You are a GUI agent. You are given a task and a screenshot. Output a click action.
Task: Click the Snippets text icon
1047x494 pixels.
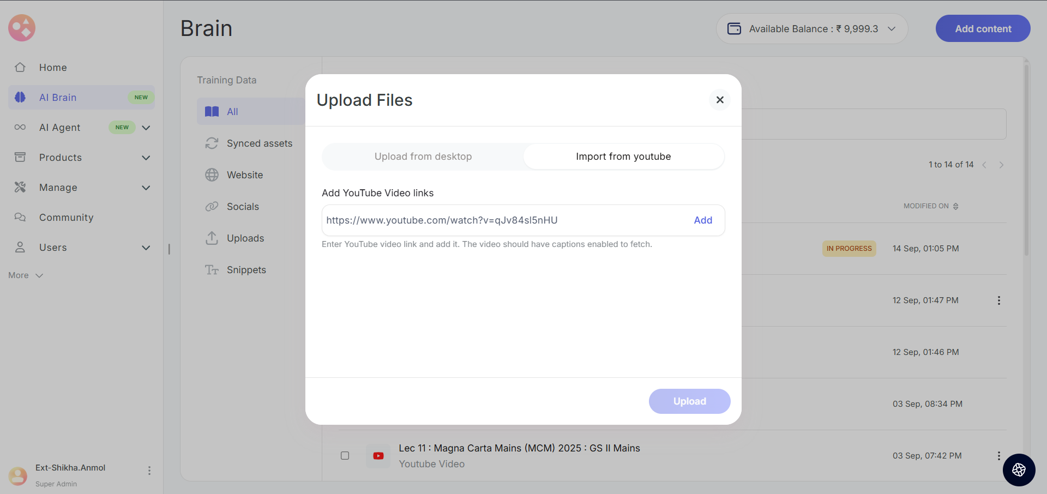click(212, 269)
